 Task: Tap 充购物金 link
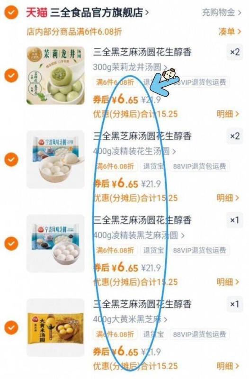click(x=221, y=12)
